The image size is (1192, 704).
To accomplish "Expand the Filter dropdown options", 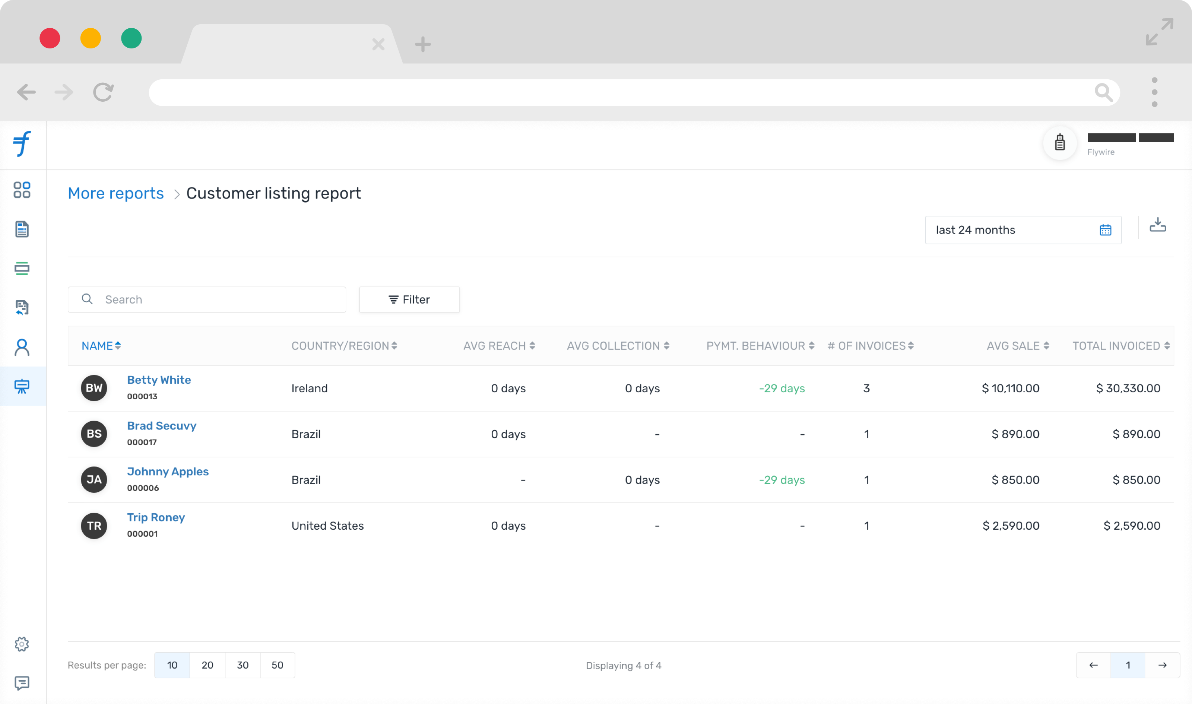I will tap(410, 299).
